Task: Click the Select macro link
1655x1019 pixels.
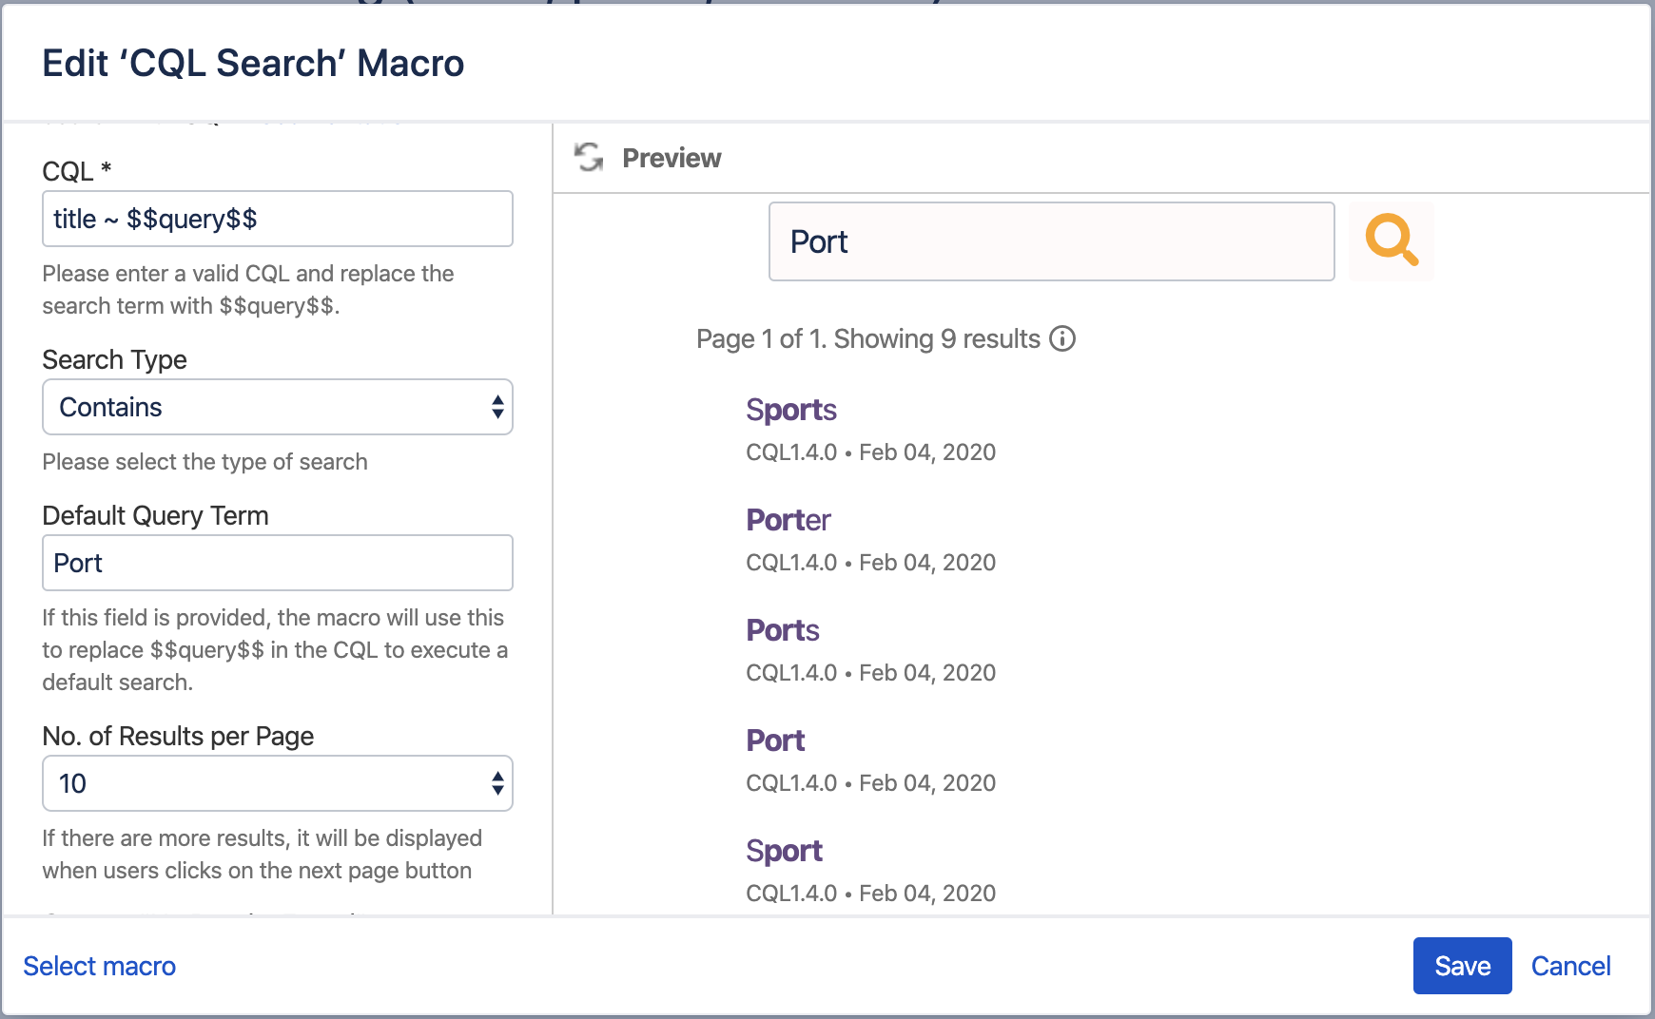Action: tap(100, 967)
